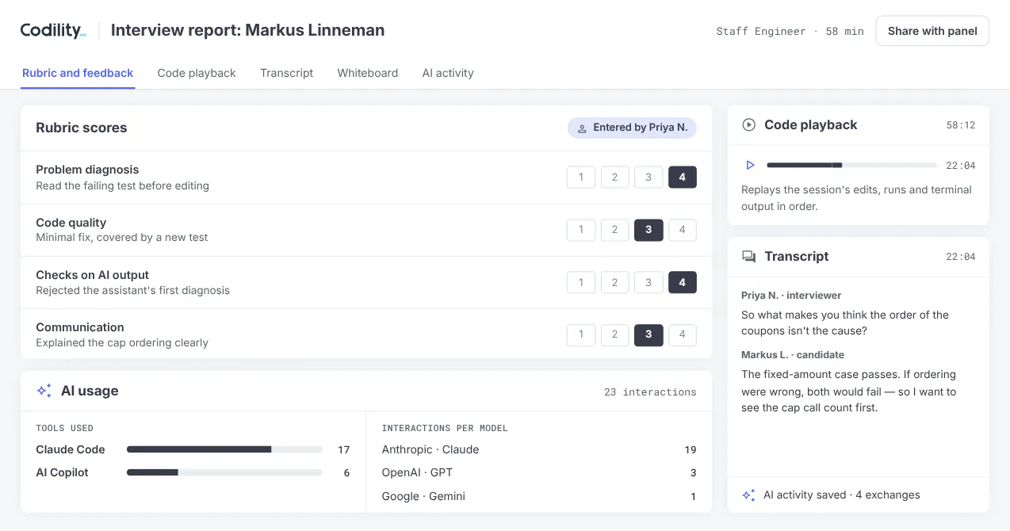Click the Entered by Priya N. badge

pos(632,128)
